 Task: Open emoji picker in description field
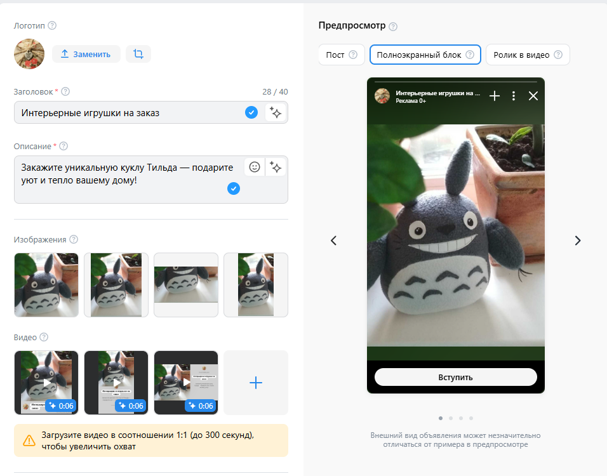[x=255, y=167]
